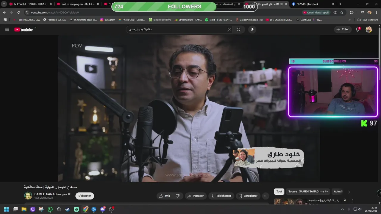Open the tab search dropdown arrow
The image size is (381, 214).
click(x=4, y=4)
